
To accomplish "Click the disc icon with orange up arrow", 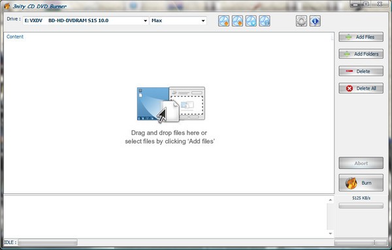I will (223, 21).
